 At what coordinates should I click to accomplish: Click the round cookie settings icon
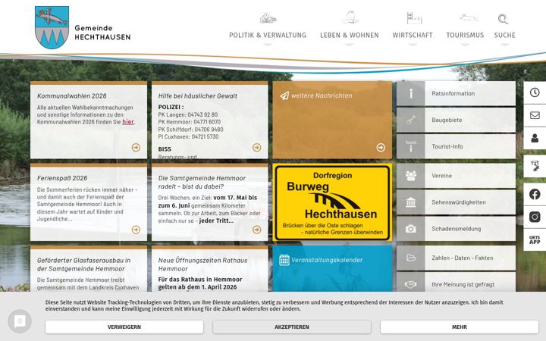click(x=20, y=321)
